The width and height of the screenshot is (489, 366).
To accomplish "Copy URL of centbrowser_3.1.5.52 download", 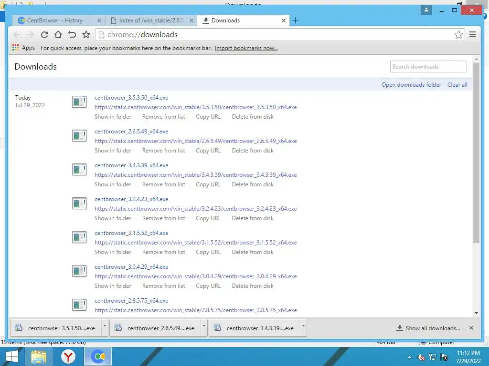I will 208,252.
